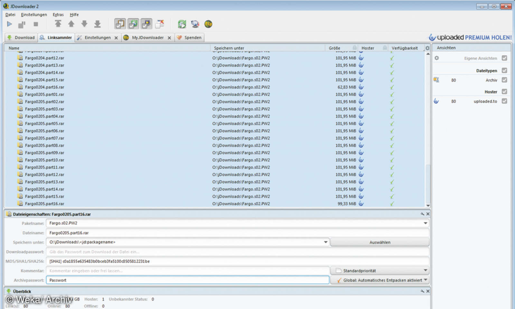Move selected link down in the list

pyautogui.click(x=84, y=24)
